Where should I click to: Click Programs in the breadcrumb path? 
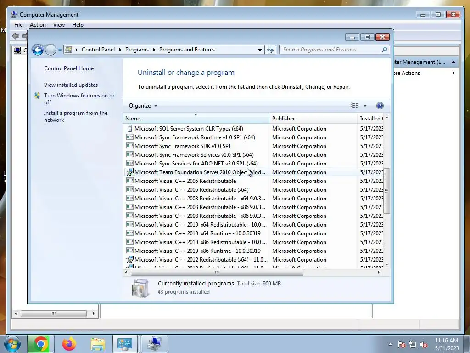pos(137,50)
